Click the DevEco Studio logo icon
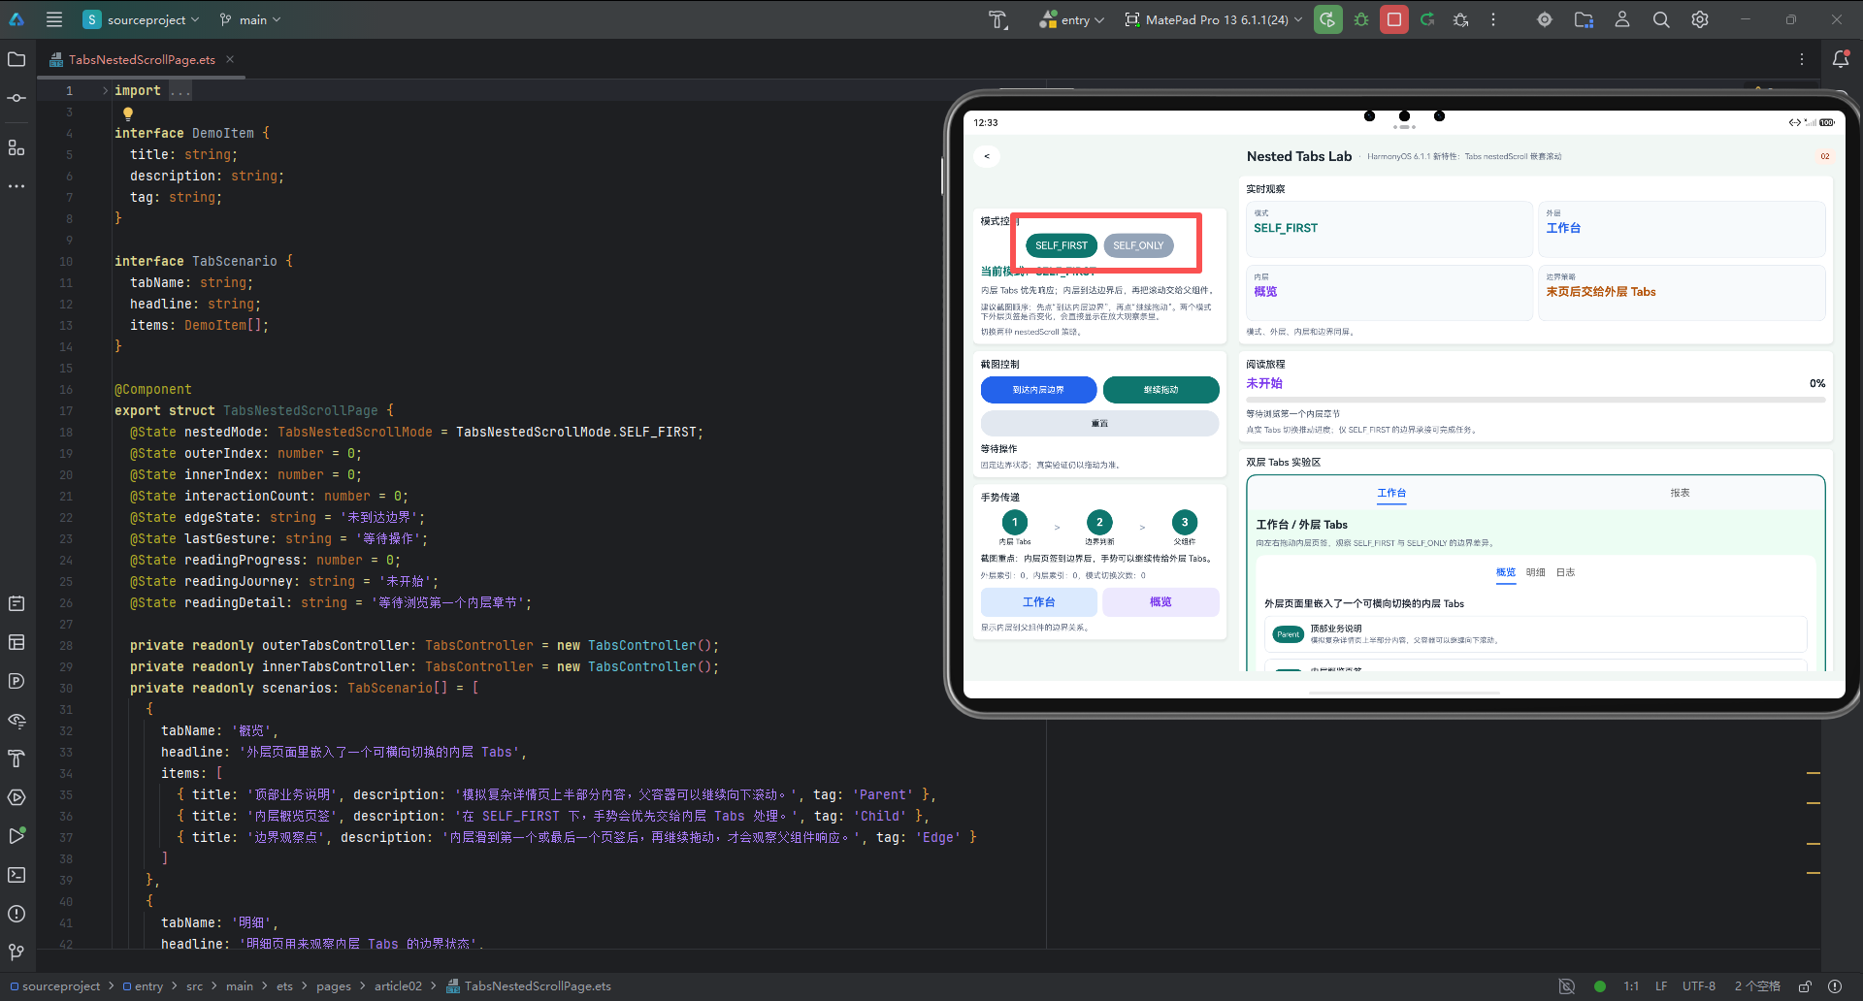 (x=16, y=19)
